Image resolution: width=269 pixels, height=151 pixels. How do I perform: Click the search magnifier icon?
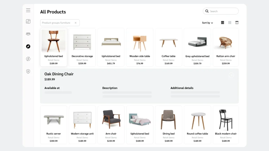click(x=207, y=11)
